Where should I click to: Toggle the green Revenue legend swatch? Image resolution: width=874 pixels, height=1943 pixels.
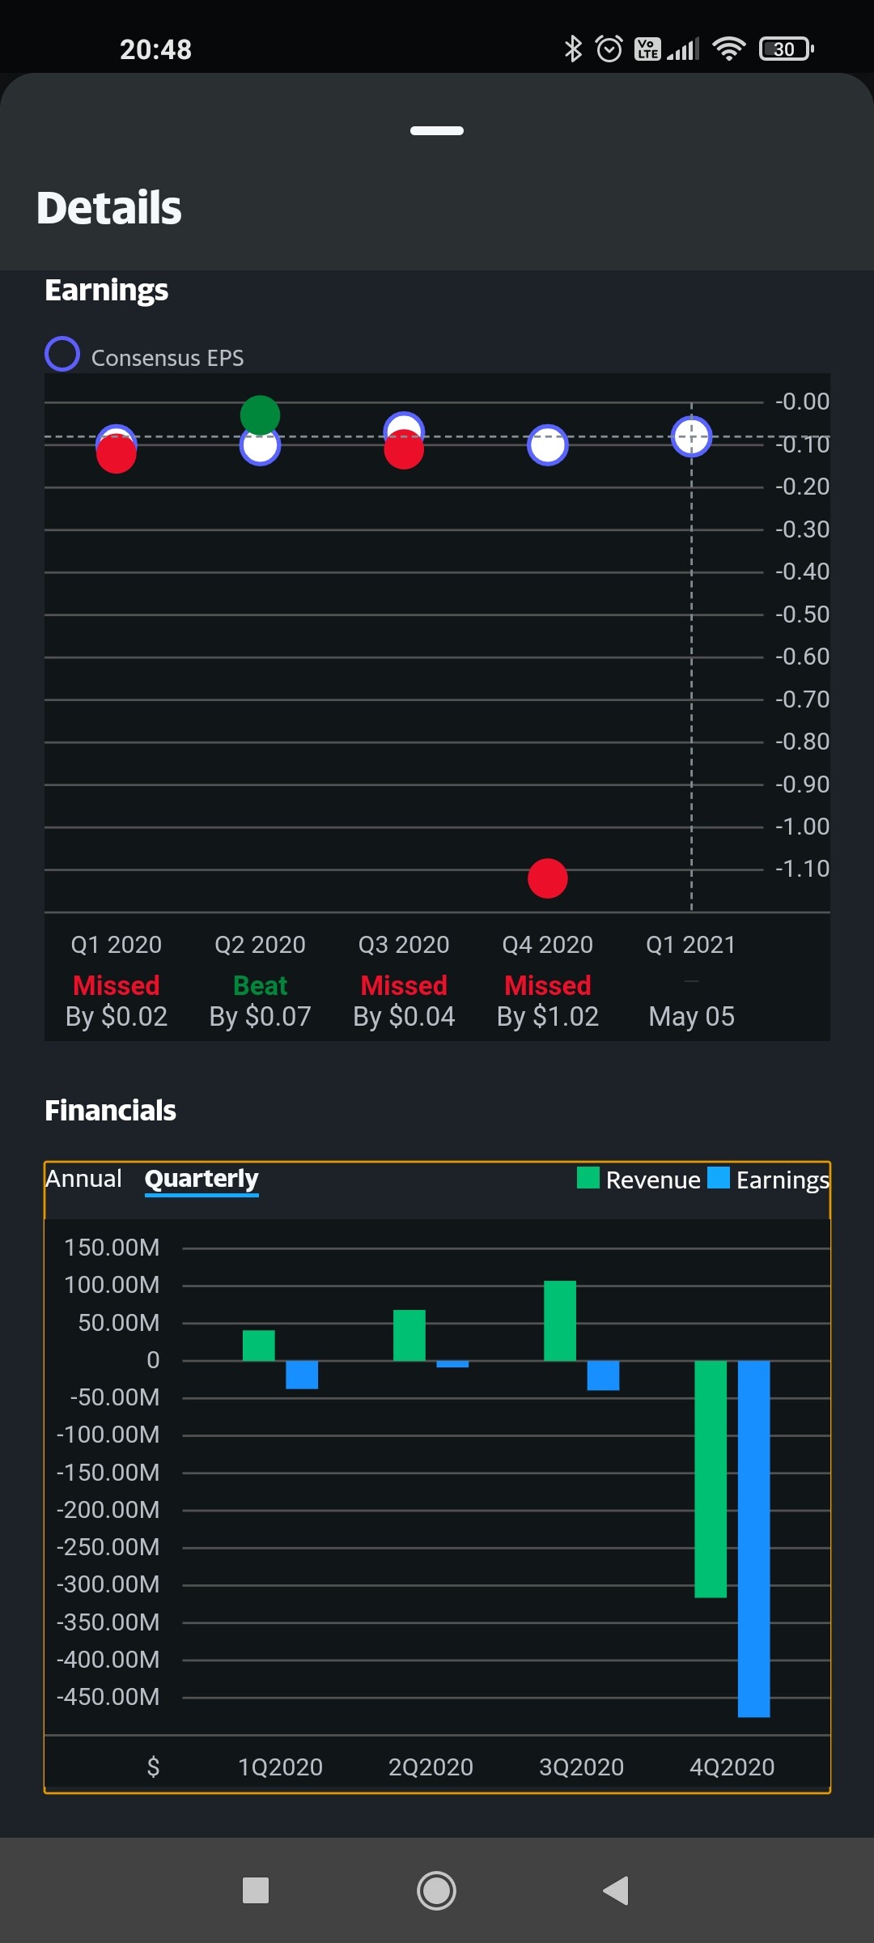pos(588,1178)
